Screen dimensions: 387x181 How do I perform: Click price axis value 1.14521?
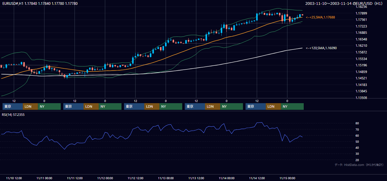pos(361,78)
